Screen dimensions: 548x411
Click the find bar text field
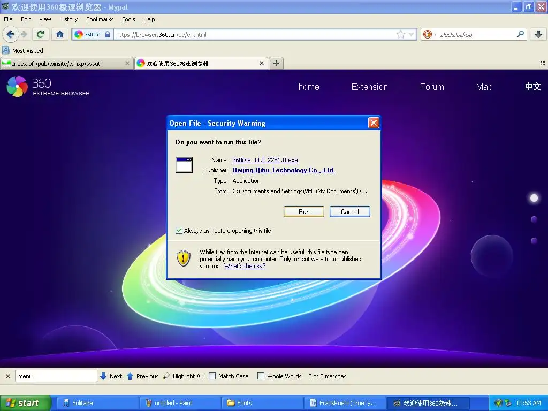point(56,376)
